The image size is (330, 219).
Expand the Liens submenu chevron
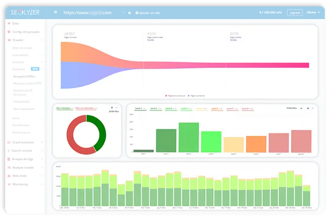[42, 118]
